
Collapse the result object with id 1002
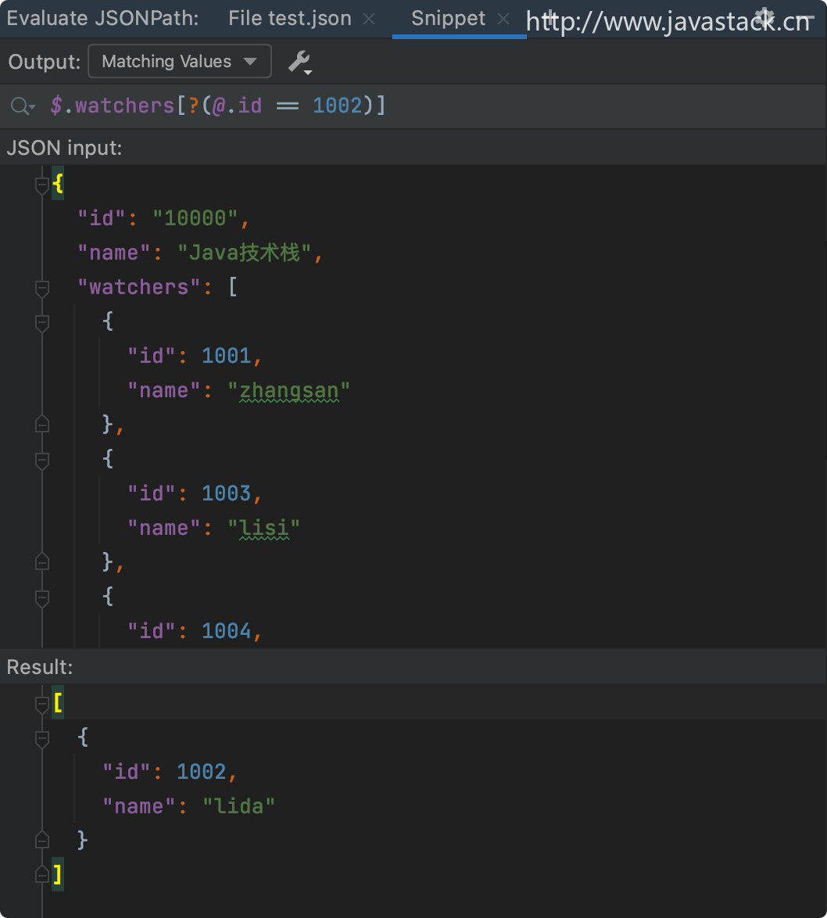coord(42,739)
